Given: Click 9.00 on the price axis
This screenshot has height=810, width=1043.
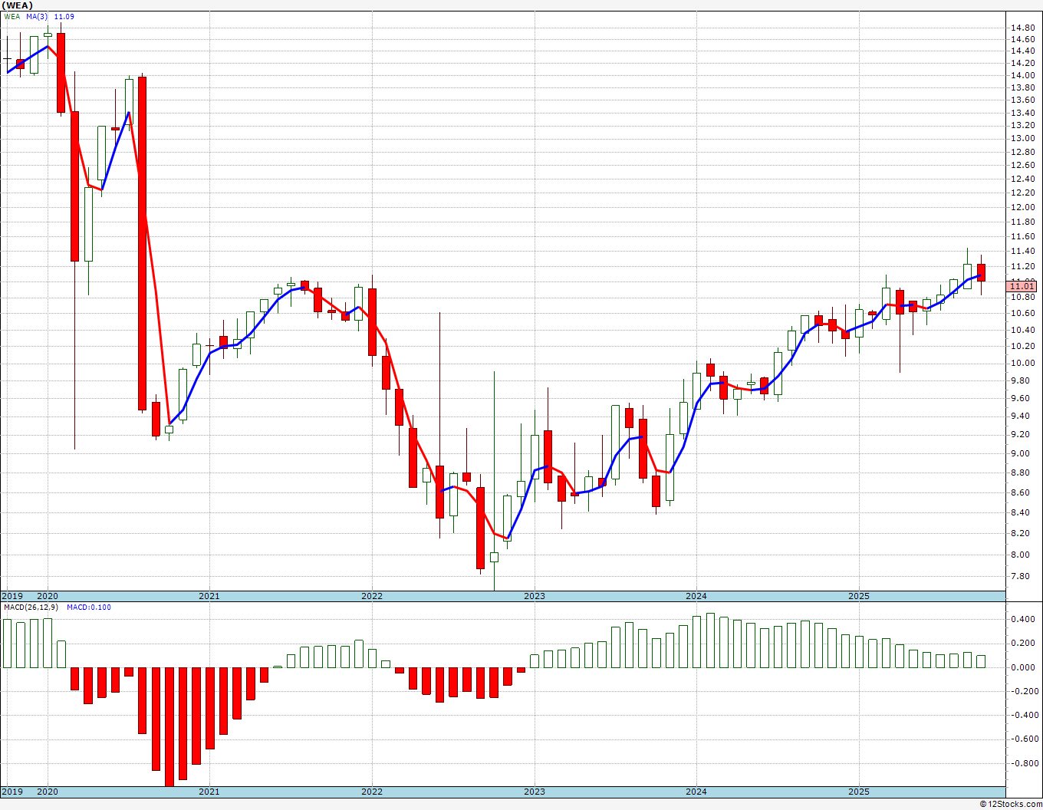Looking at the screenshot, I should coord(1021,453).
